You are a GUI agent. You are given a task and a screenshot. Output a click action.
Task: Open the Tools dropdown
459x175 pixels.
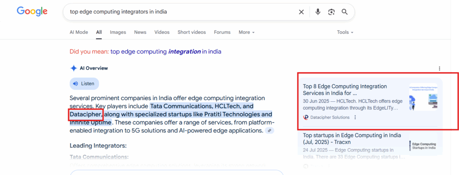[x=345, y=32]
